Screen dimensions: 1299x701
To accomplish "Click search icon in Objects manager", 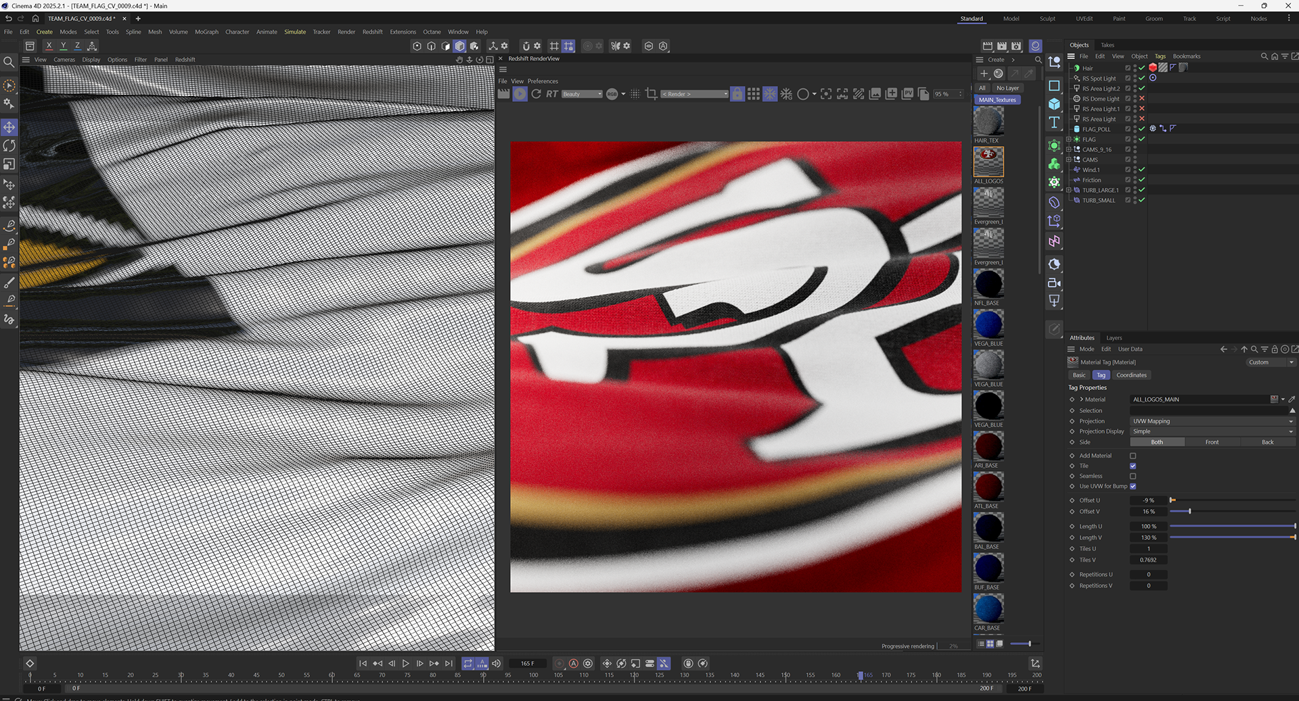I will (x=1264, y=56).
